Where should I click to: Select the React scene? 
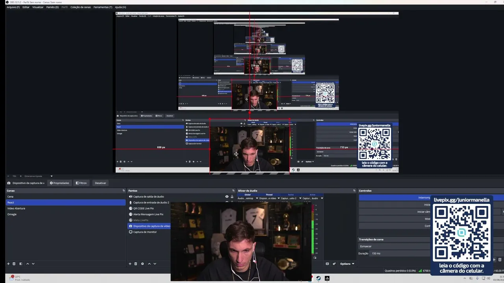coord(65,202)
